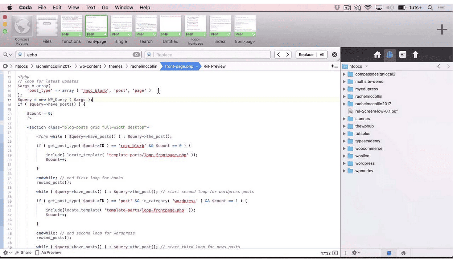Open Spotlight search in menu bar
This screenshot has height=265, width=457.
[x=430, y=8]
